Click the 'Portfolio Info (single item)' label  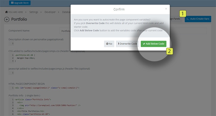tap(24, 96)
